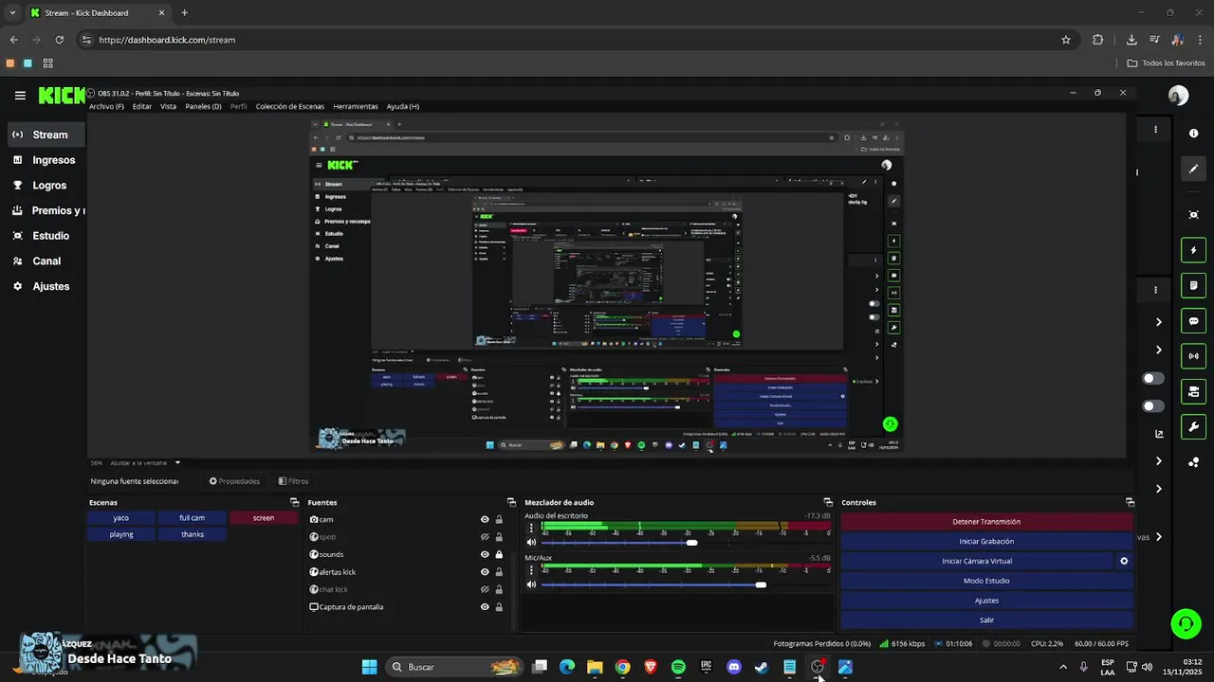Pop out the Fuentes dock panel
This screenshot has height=682, width=1214.
tap(511, 502)
